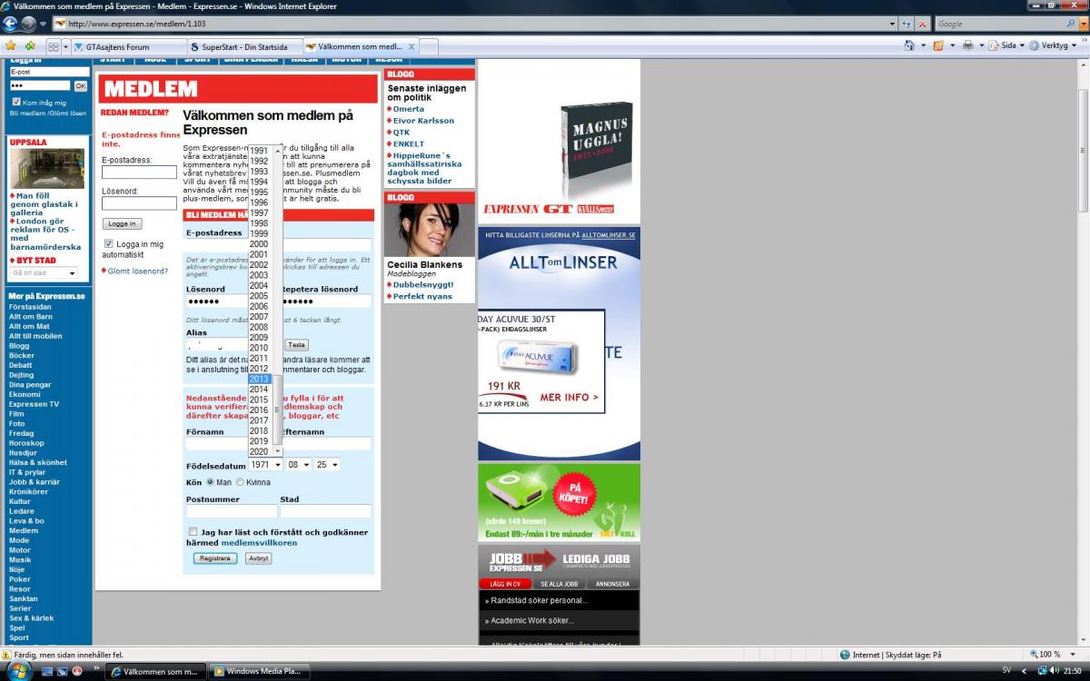Toggle Kom ihåg mig checkbox
The height and width of the screenshot is (681, 1090).
(x=15, y=103)
